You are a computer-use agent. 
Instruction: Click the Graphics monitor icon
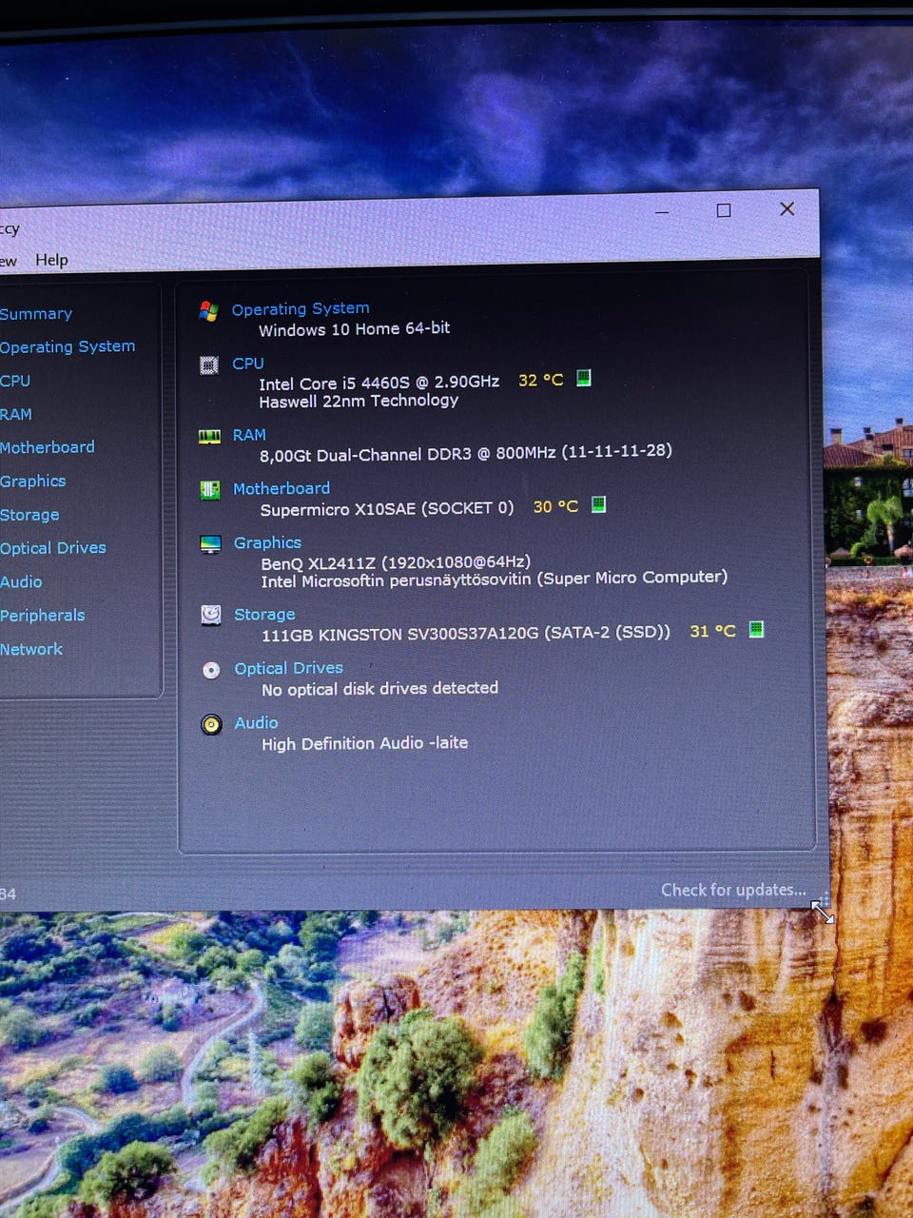[210, 544]
